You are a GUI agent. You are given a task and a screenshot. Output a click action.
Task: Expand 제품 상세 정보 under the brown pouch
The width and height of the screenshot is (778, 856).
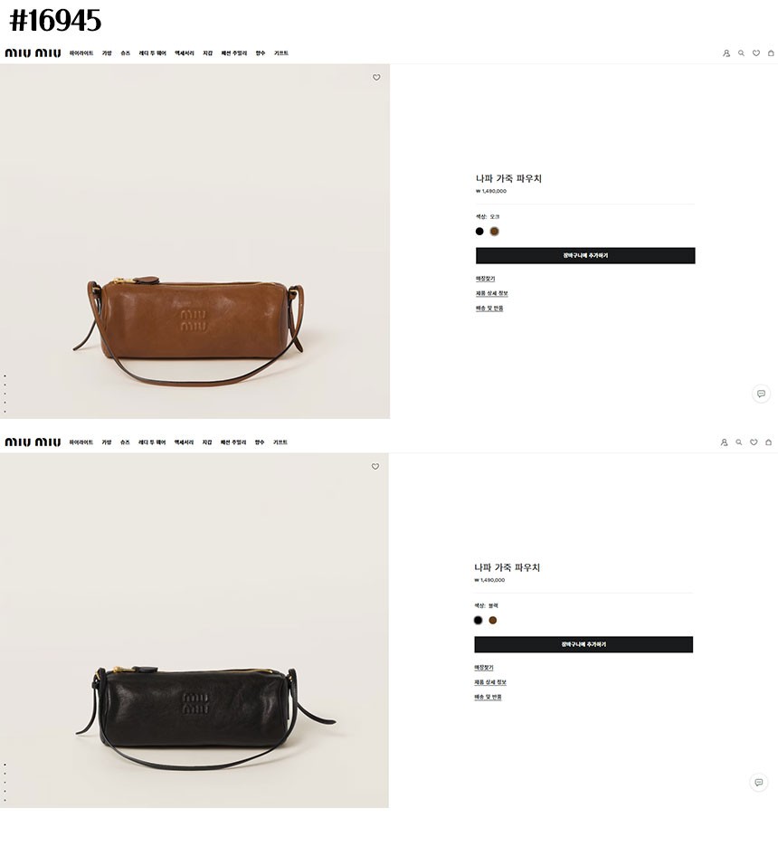[491, 294]
